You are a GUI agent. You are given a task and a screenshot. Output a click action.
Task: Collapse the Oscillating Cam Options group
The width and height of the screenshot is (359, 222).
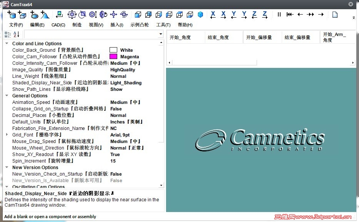pyautogui.click(x=7, y=186)
